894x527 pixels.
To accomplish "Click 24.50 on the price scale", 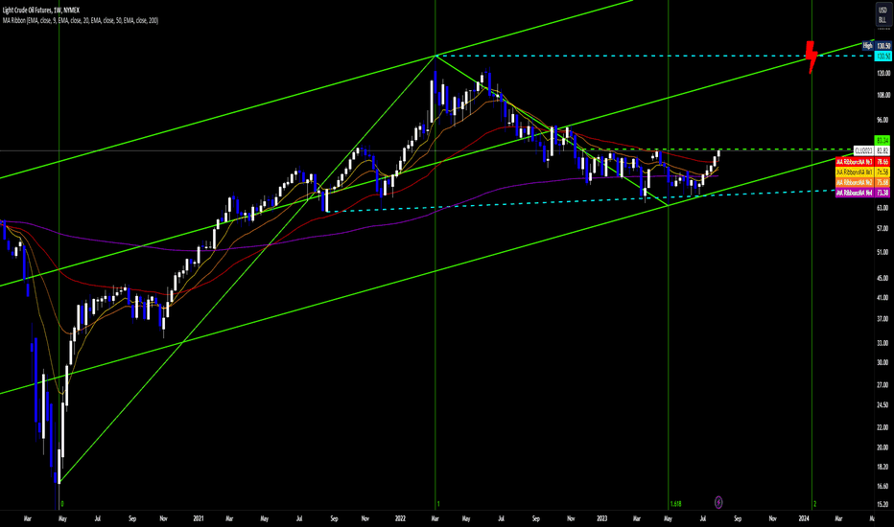I will [882, 405].
